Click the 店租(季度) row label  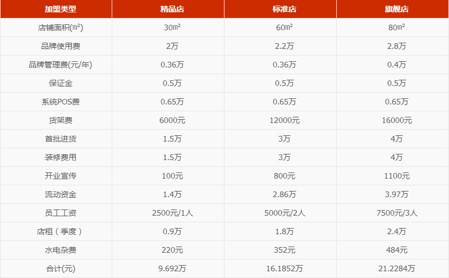tap(61, 231)
